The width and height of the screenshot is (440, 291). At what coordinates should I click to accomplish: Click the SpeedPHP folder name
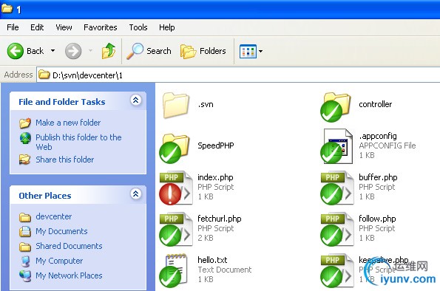[215, 145]
